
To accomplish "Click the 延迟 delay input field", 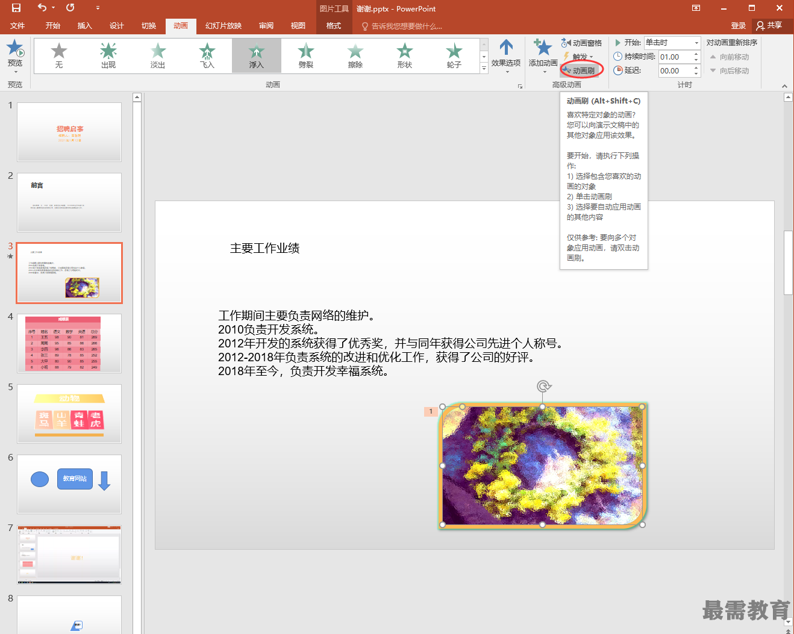I will click(675, 70).
